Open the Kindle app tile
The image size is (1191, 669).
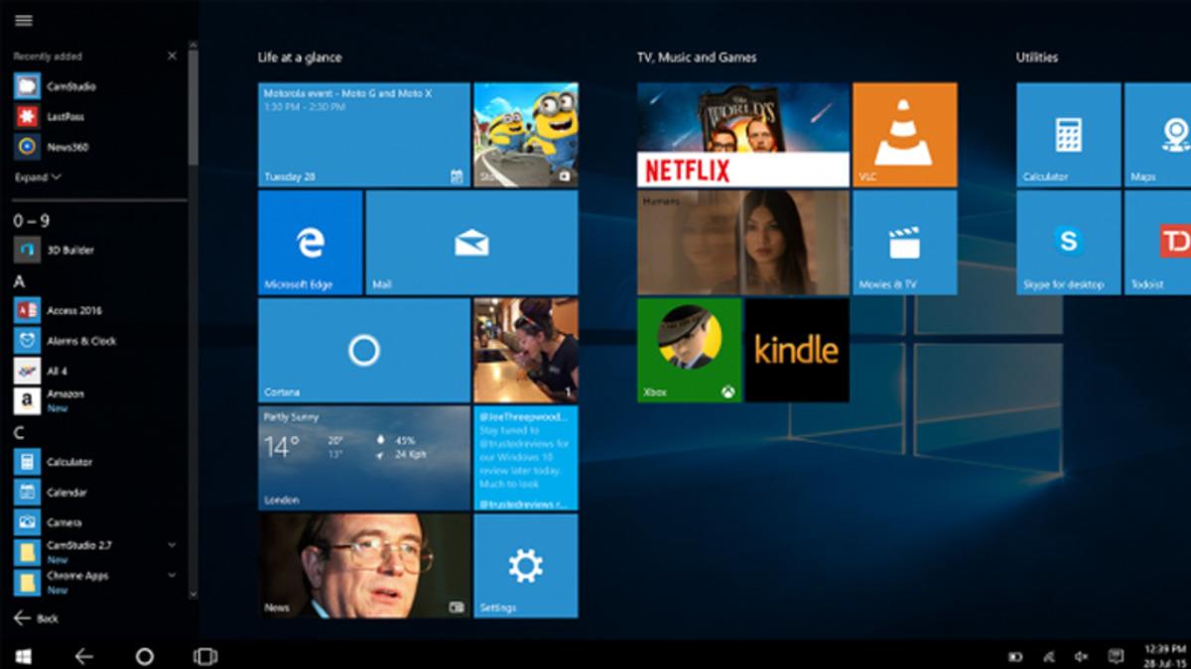coord(796,350)
